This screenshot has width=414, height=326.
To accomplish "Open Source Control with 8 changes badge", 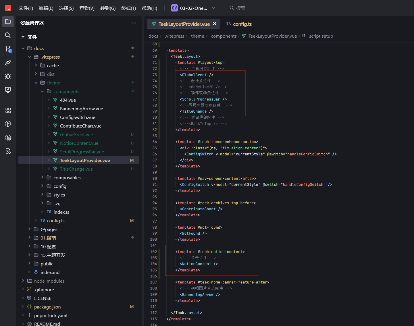I will point(8,49).
